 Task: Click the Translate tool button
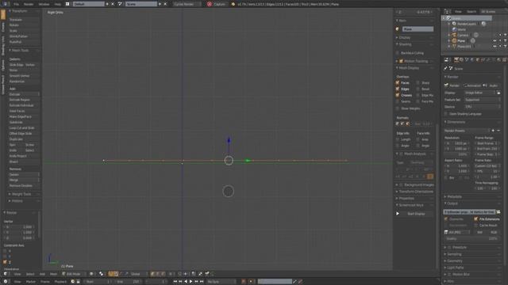(x=24, y=20)
